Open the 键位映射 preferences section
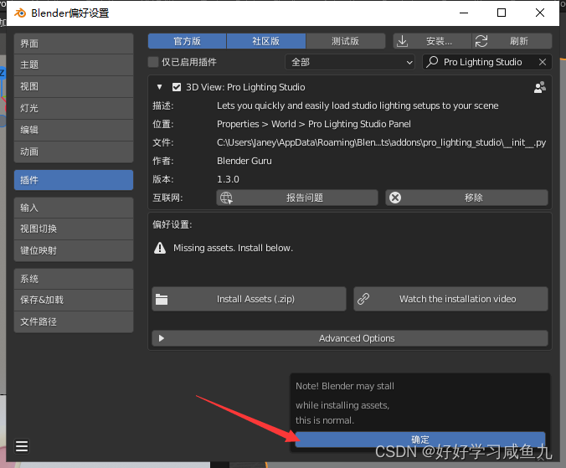 (74, 250)
